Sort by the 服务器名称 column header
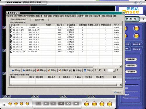This screenshot has height=109, width=146. [x=18, y=25]
